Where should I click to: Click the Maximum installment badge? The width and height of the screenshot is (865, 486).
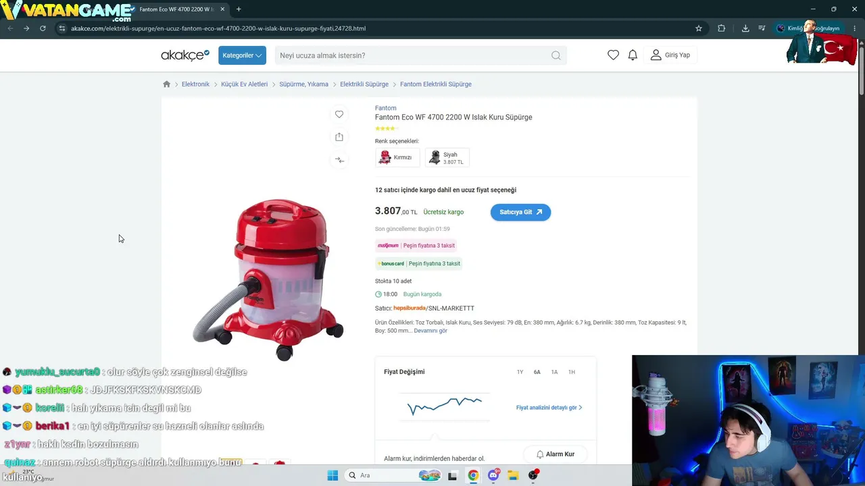point(416,246)
